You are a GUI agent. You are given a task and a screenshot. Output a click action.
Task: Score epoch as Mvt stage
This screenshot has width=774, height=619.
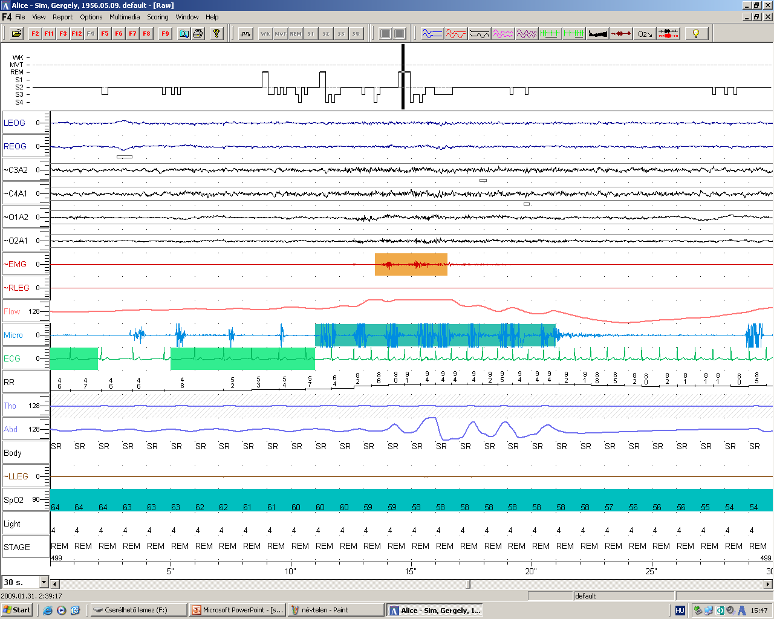pyautogui.click(x=281, y=34)
